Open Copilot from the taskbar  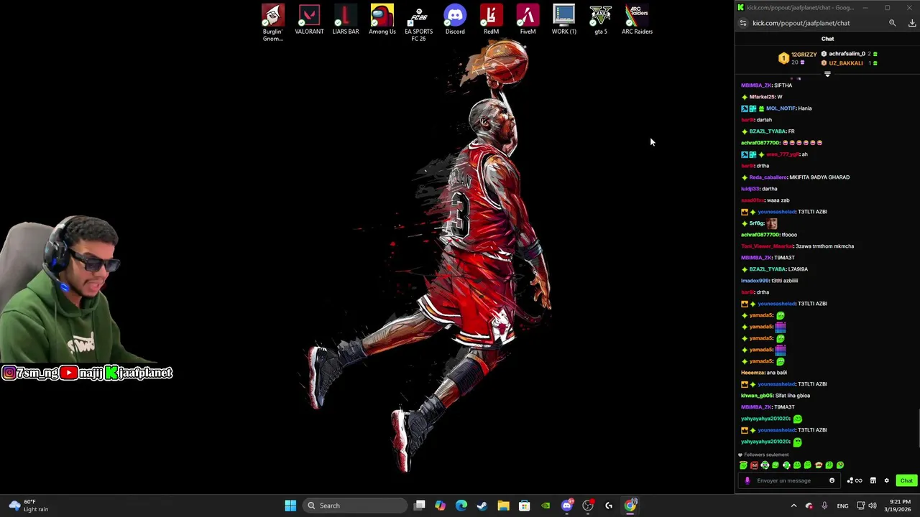pyautogui.click(x=440, y=506)
